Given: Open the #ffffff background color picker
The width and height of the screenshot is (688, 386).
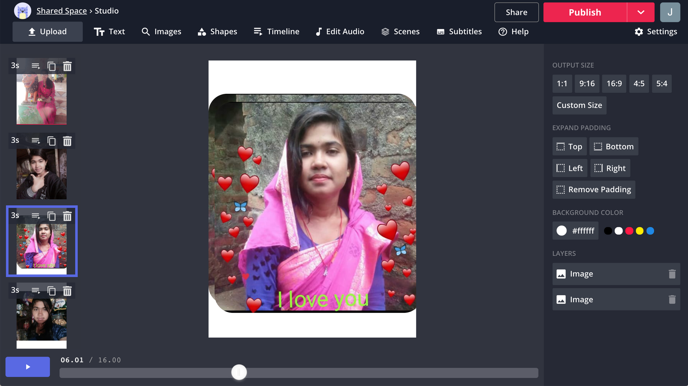Looking at the screenshot, I should [575, 231].
